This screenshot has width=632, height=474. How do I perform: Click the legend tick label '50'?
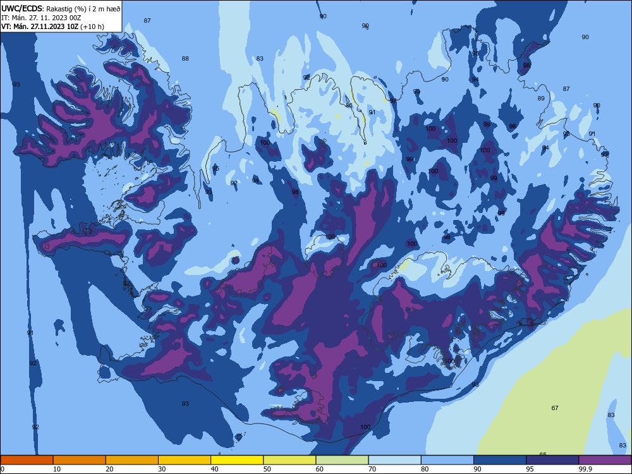267,469
